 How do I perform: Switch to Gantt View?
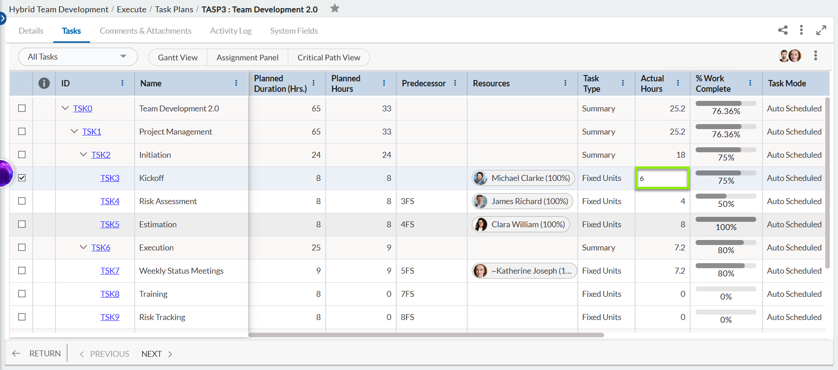(x=178, y=57)
